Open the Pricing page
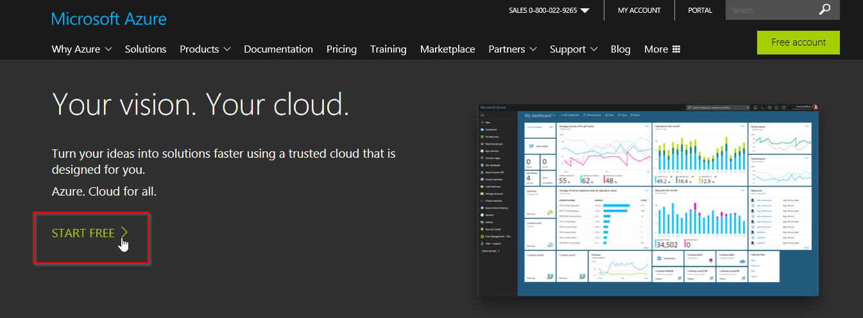 coord(341,49)
